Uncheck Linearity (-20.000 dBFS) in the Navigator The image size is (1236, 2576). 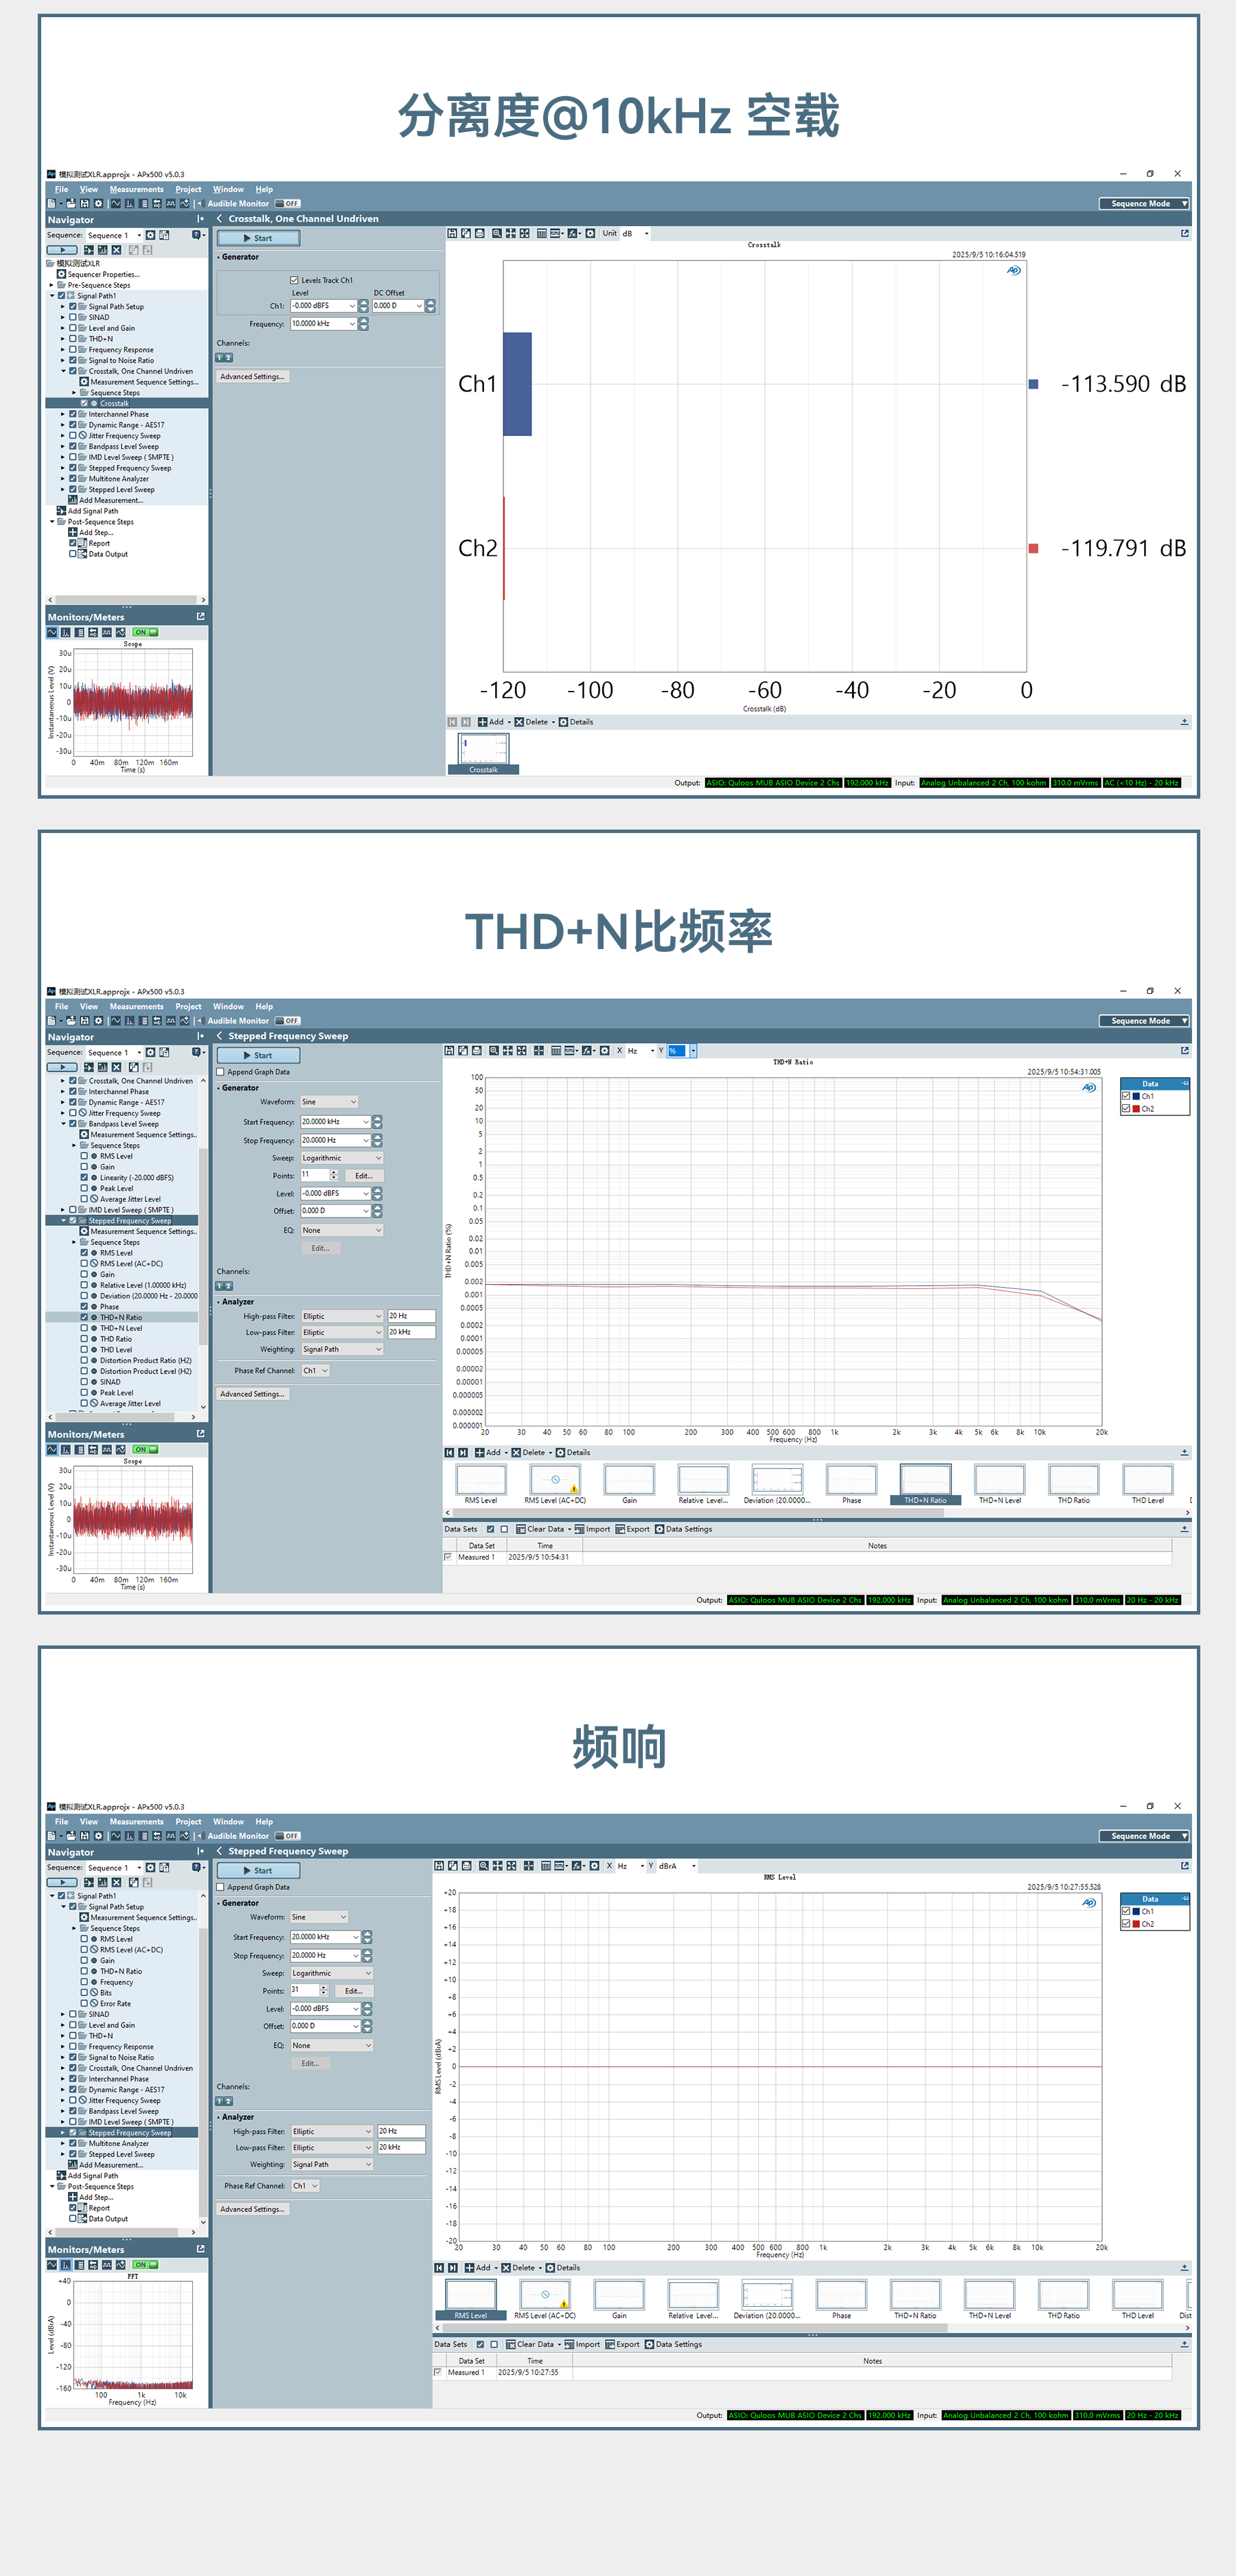[84, 1177]
